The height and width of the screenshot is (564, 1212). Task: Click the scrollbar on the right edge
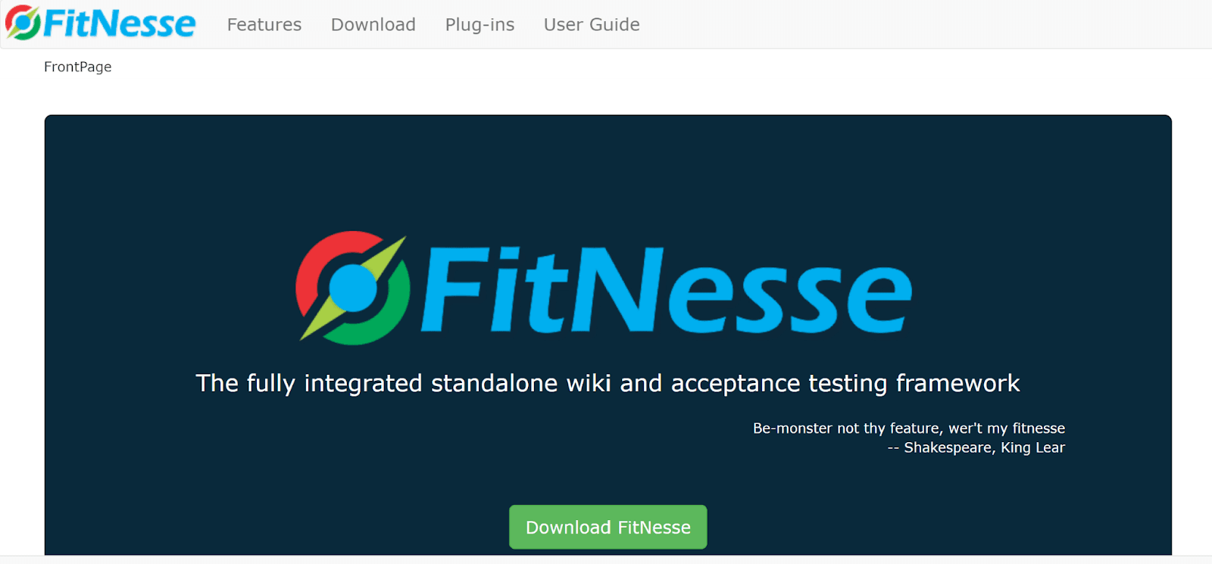(1207, 282)
